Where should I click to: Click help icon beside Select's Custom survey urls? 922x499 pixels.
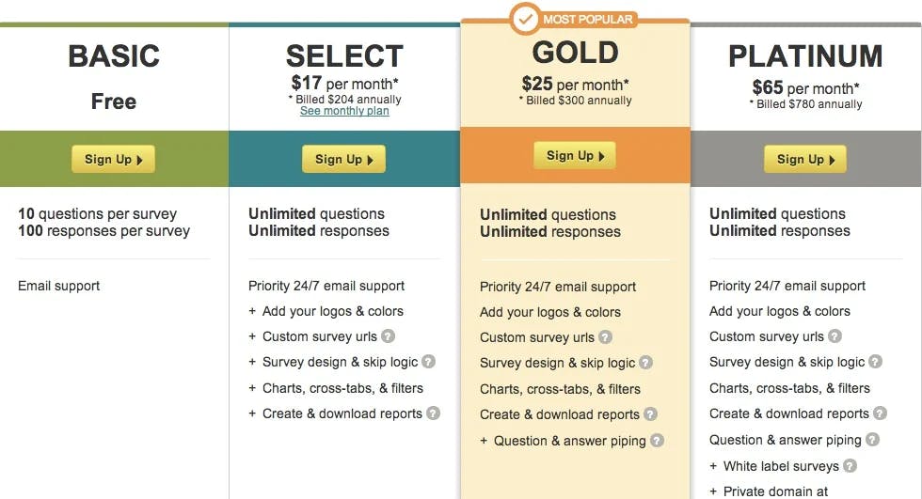pos(388,336)
